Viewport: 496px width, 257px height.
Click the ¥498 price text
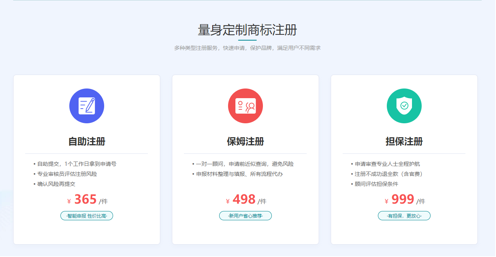(x=244, y=199)
